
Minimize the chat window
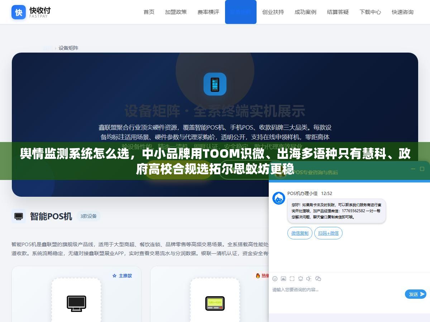pyautogui.click(x=413, y=169)
